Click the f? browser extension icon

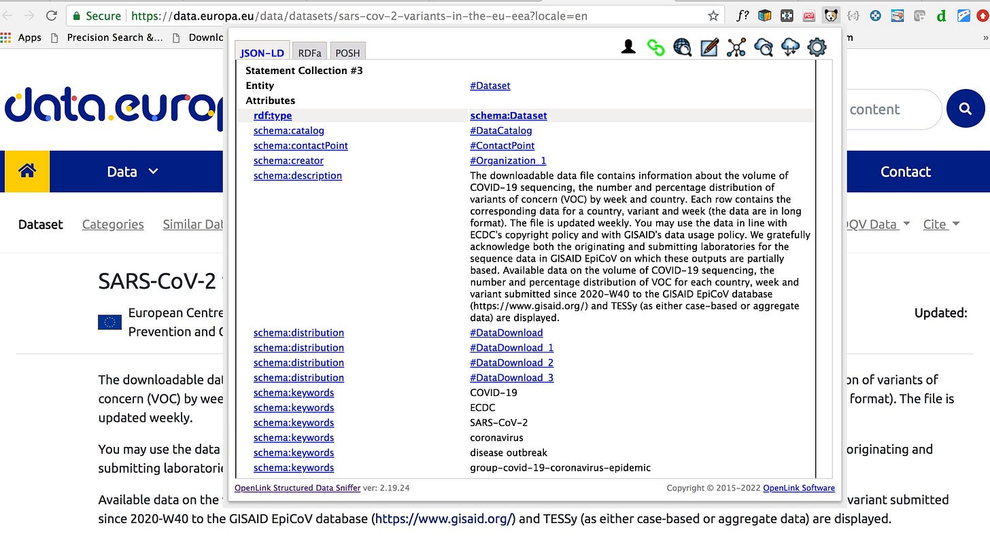pyautogui.click(x=742, y=15)
